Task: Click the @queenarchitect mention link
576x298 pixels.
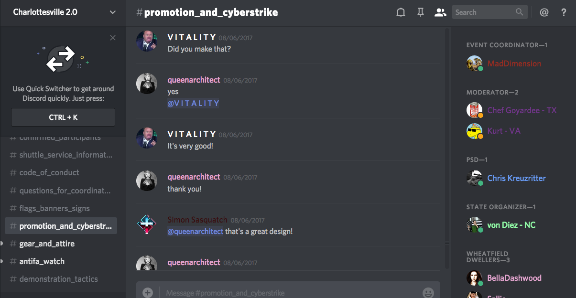Action: pos(196,231)
